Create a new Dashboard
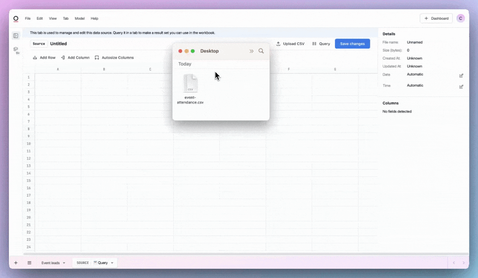 coord(436,18)
